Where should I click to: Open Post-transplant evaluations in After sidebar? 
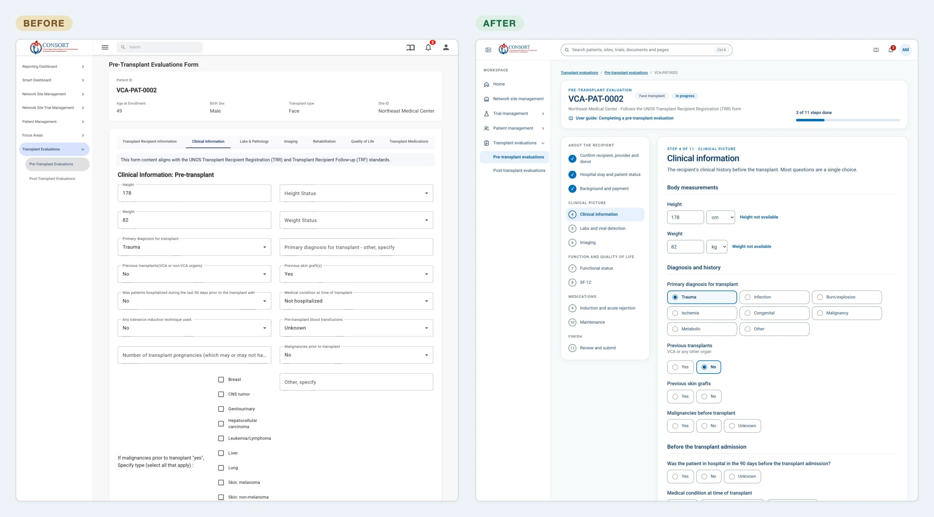519,170
